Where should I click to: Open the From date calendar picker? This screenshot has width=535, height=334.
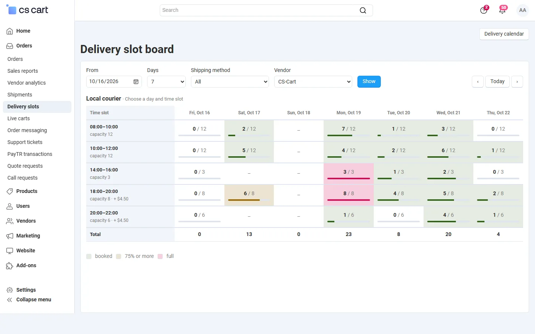click(x=136, y=82)
